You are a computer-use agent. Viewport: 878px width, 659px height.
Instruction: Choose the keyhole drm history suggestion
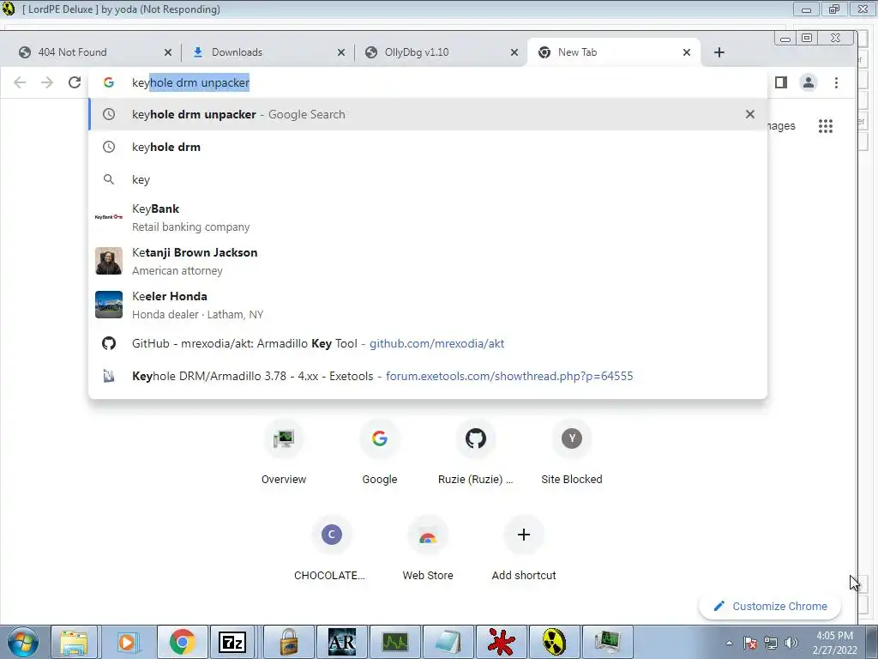coord(428,147)
